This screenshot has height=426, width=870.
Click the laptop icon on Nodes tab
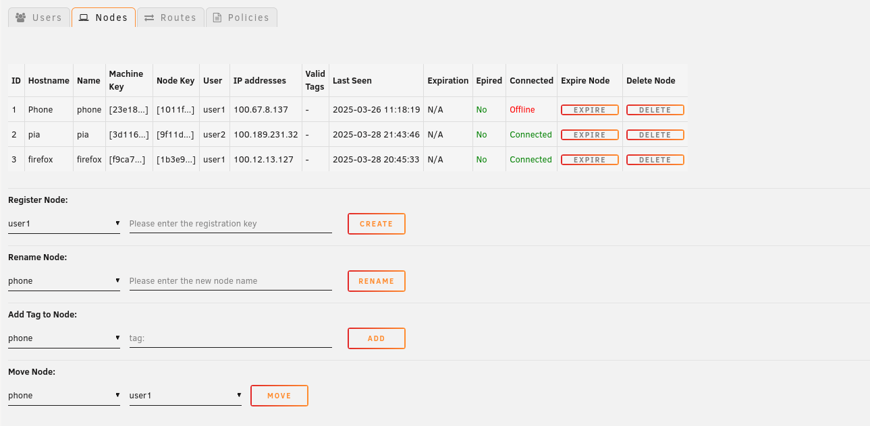coord(84,18)
